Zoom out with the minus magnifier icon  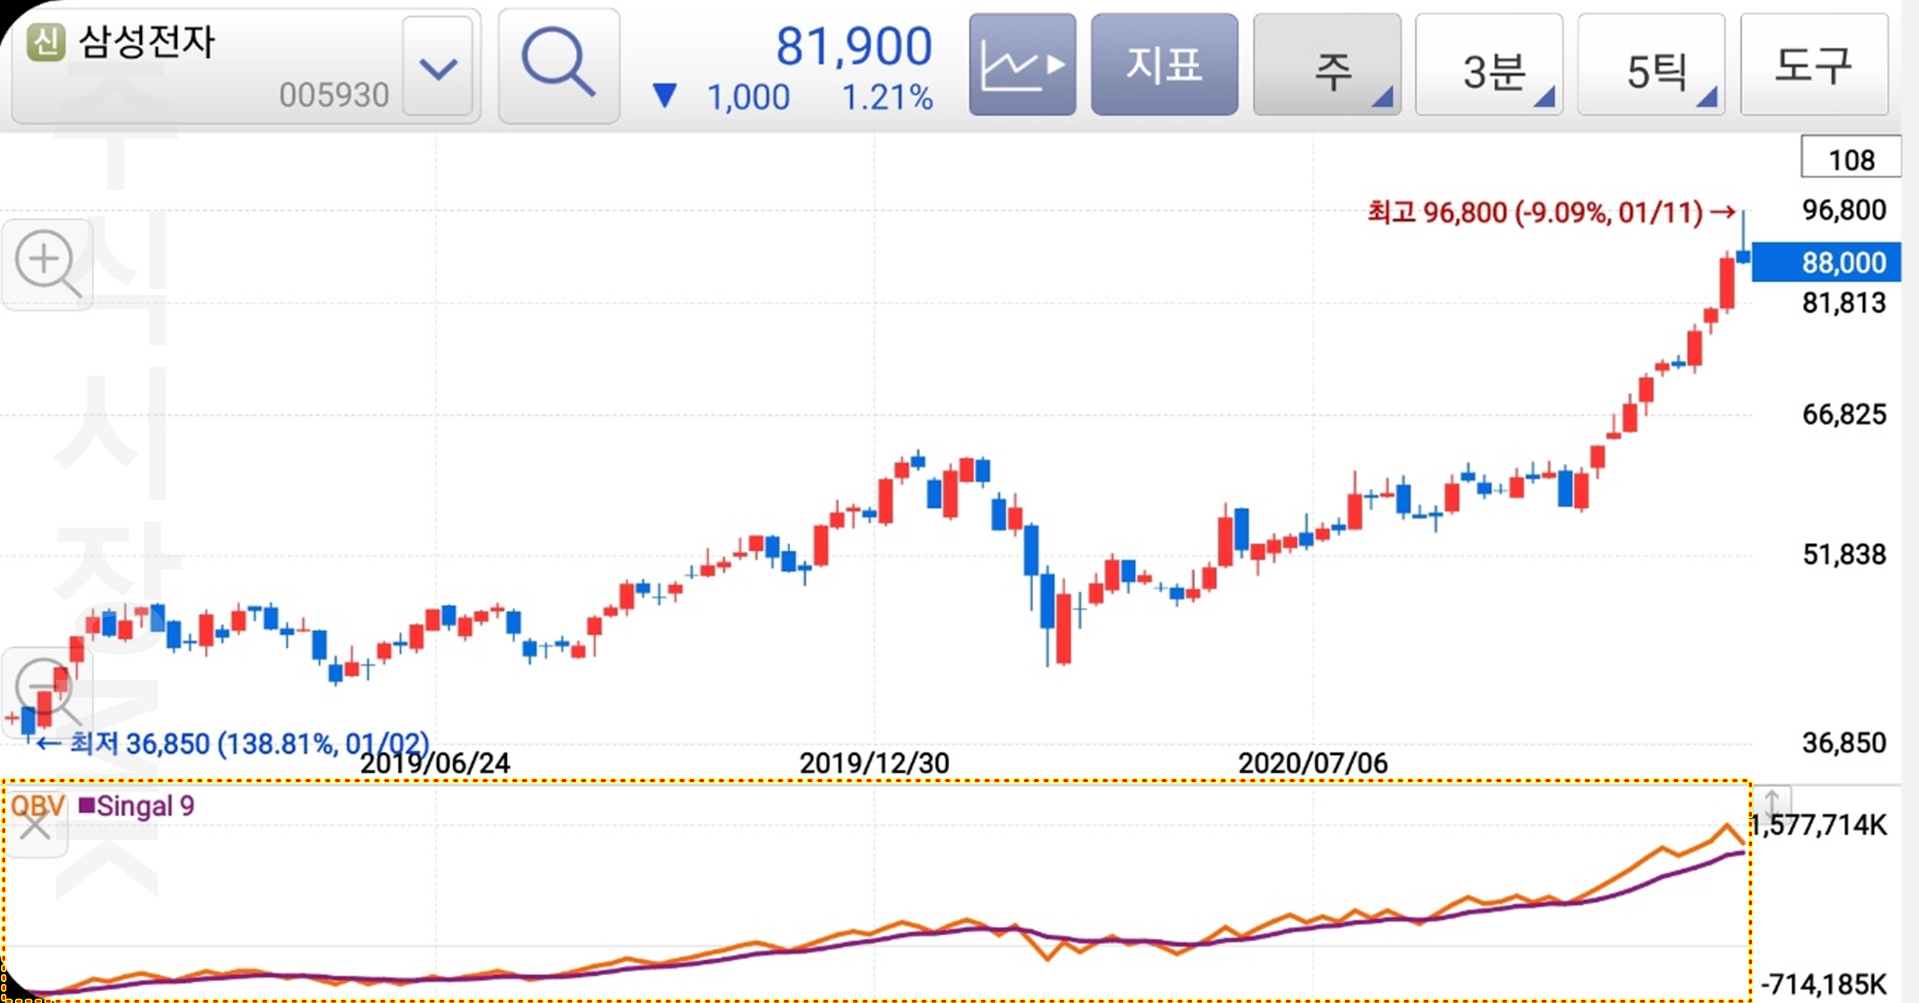[47, 689]
